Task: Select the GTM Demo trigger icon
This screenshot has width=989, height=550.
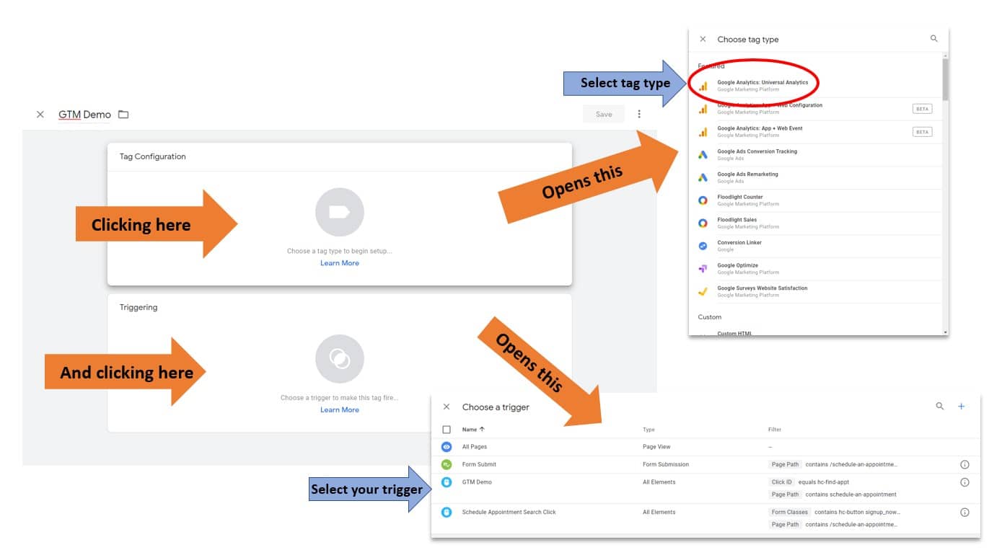Action: [x=447, y=482]
